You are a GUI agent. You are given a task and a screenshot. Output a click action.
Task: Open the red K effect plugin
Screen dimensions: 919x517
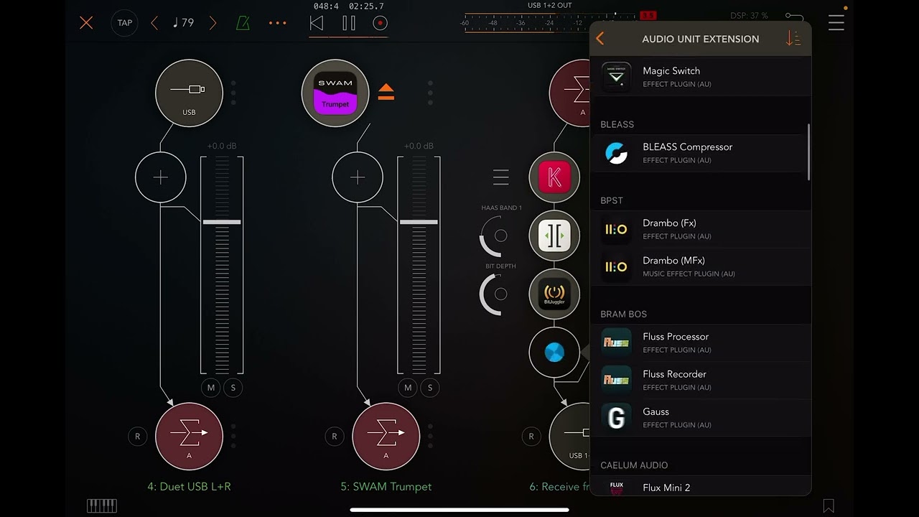pos(554,177)
